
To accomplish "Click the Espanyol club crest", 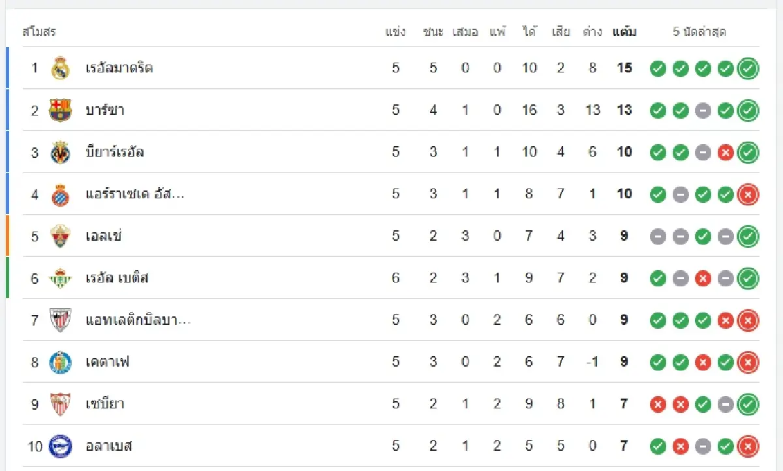I will click(60, 194).
